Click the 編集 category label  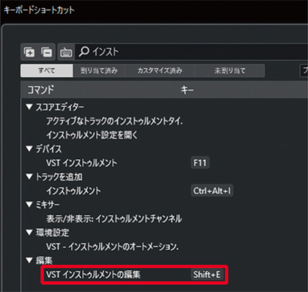pos(44,261)
